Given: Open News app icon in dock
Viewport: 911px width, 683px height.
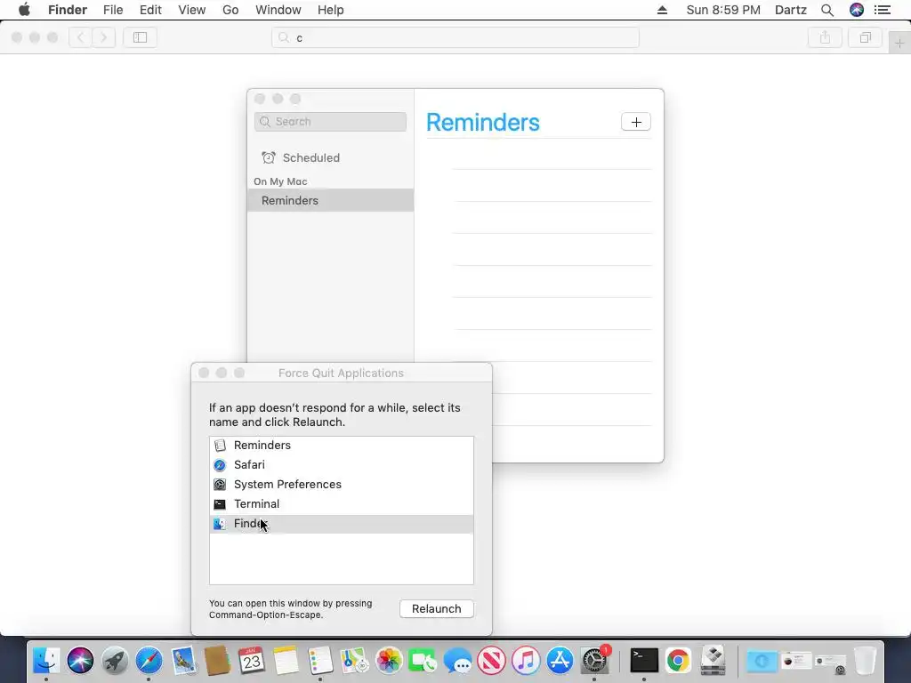Looking at the screenshot, I should (491, 661).
